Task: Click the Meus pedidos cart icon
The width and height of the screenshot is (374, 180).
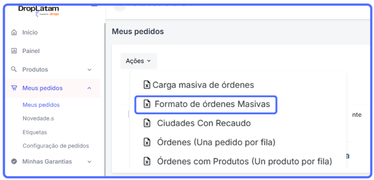Action: click(14, 88)
